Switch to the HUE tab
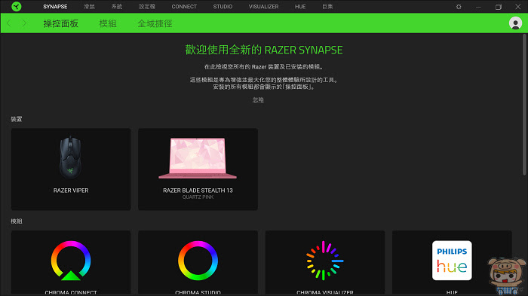Screen dimensions: 528x296 (300, 6)
